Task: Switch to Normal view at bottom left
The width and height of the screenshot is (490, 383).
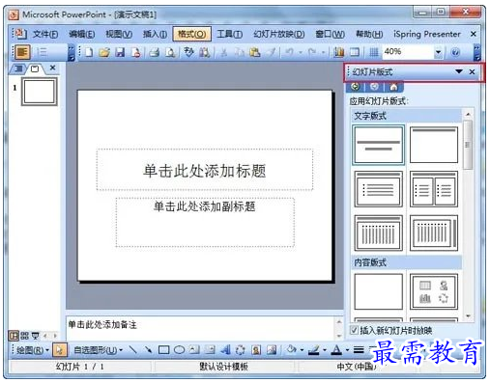Action: 14,336
